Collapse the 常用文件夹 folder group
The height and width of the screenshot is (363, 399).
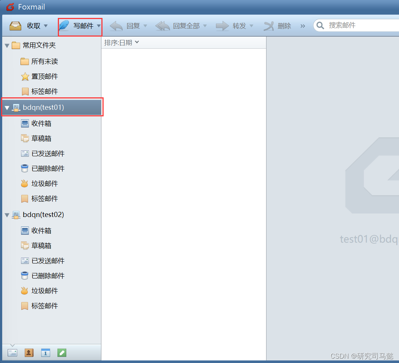(x=7, y=45)
